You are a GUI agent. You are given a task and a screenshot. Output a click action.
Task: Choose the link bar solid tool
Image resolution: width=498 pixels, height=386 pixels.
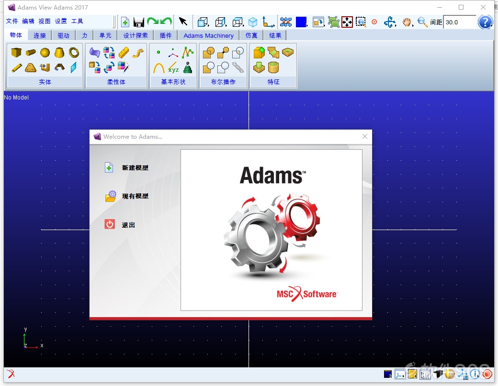click(x=16, y=67)
